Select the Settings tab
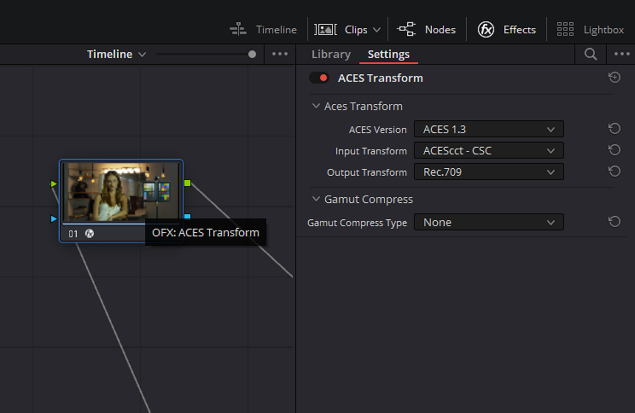635x413 pixels. pyautogui.click(x=388, y=54)
